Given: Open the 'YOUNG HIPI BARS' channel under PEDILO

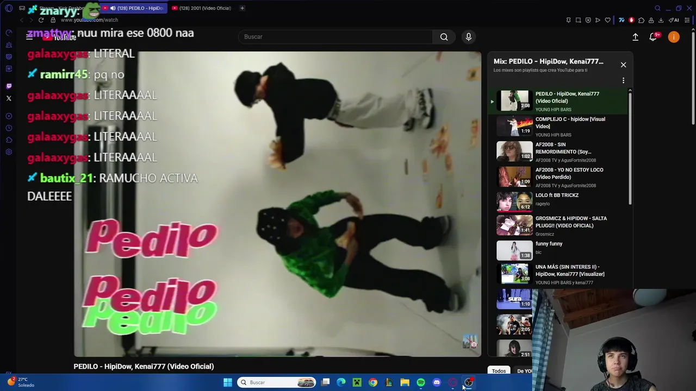Looking at the screenshot, I should [x=553, y=110].
